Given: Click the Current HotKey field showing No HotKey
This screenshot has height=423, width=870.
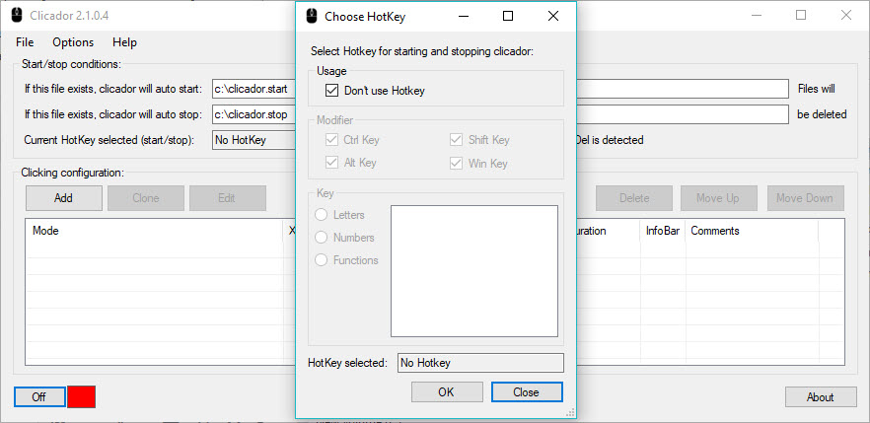Looking at the screenshot, I should 254,140.
